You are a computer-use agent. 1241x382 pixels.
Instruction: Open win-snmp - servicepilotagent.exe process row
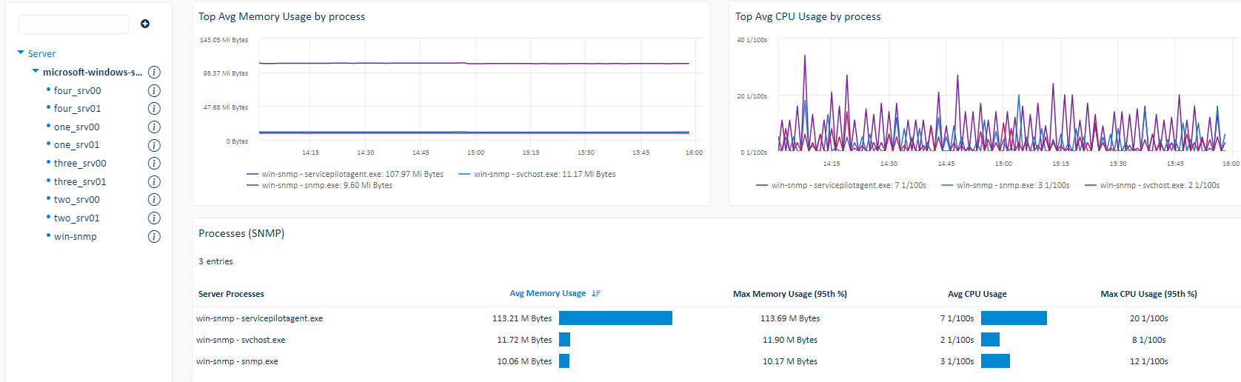259,318
